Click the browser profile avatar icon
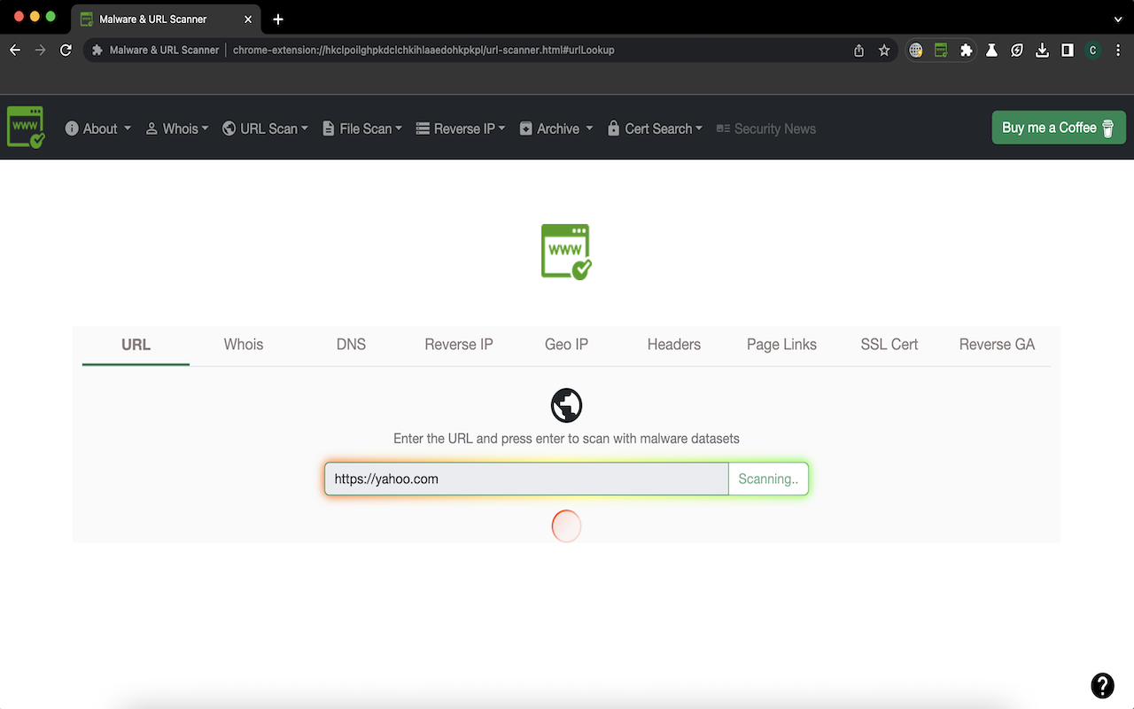Image resolution: width=1134 pixels, height=709 pixels. coord(1093,51)
